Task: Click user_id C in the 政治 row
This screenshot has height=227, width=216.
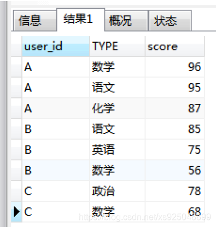Action: pos(56,191)
